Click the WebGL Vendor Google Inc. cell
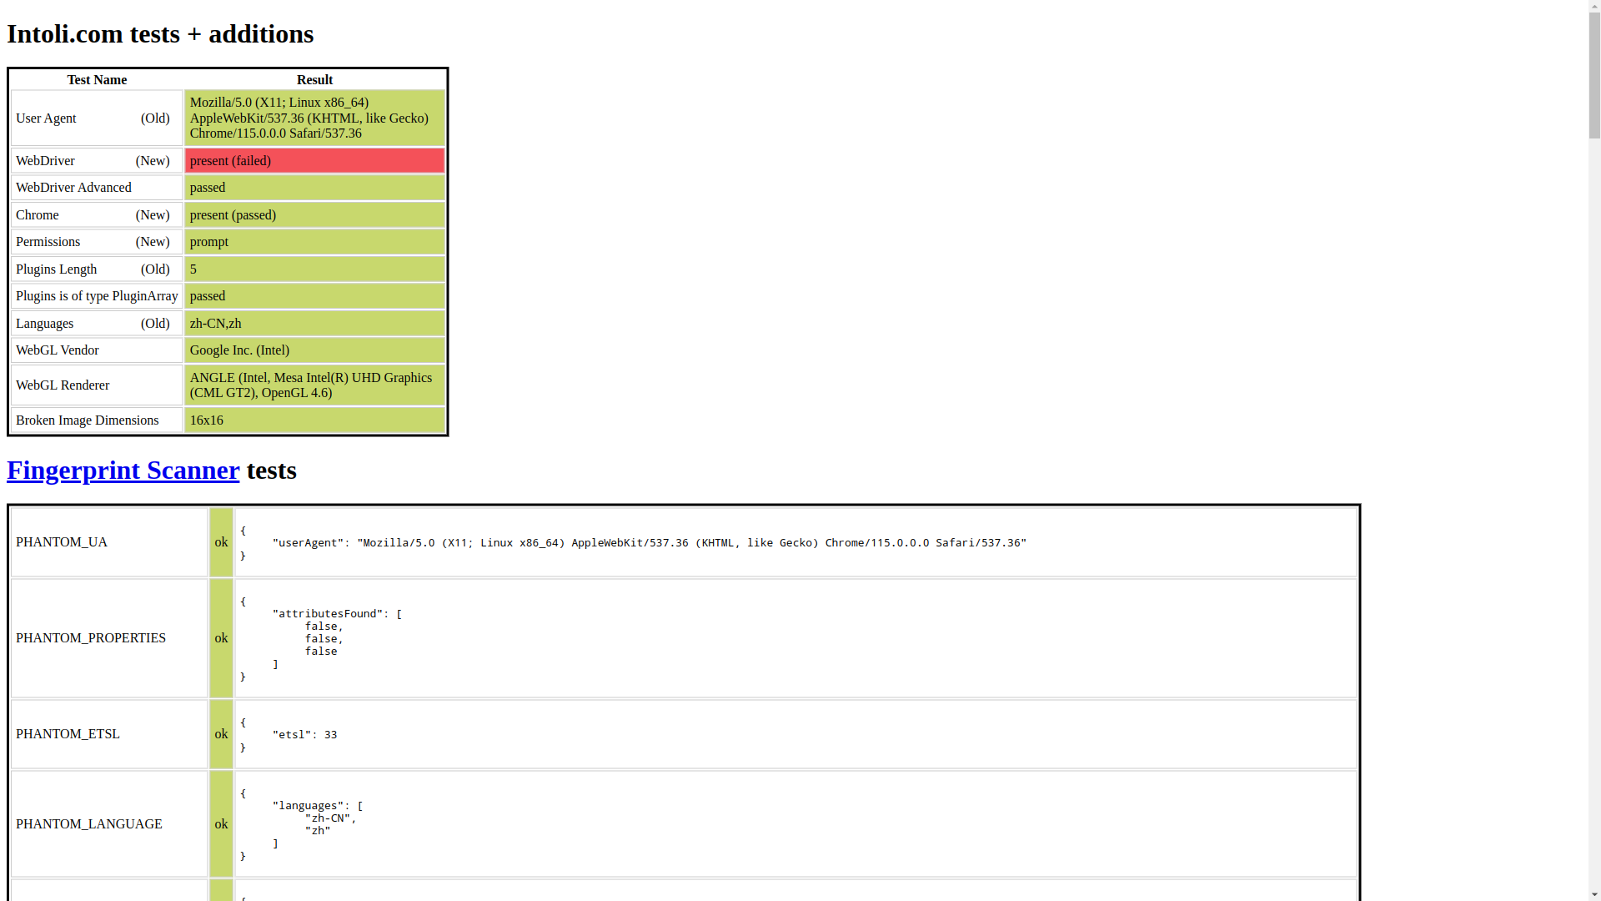 [x=314, y=350]
